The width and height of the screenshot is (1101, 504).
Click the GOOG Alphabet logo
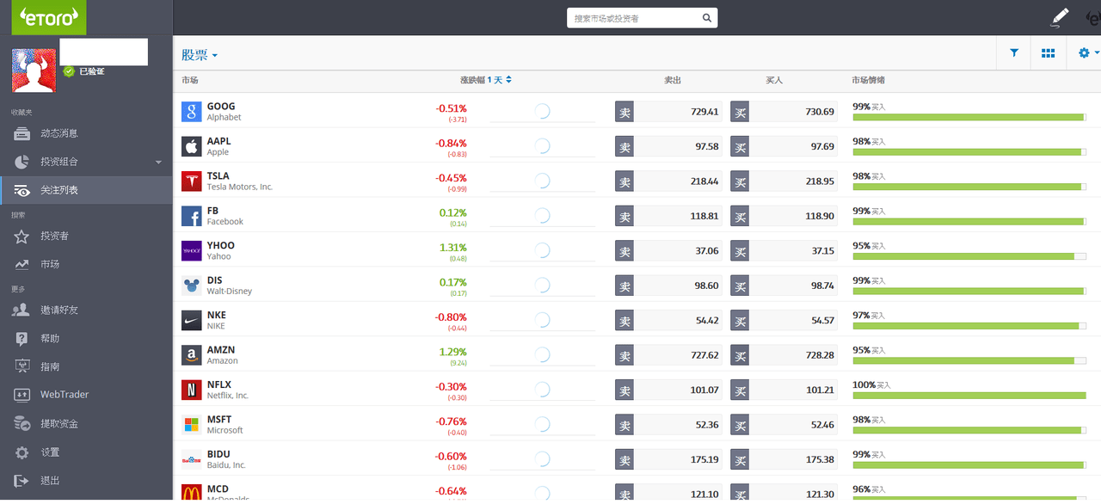click(192, 111)
